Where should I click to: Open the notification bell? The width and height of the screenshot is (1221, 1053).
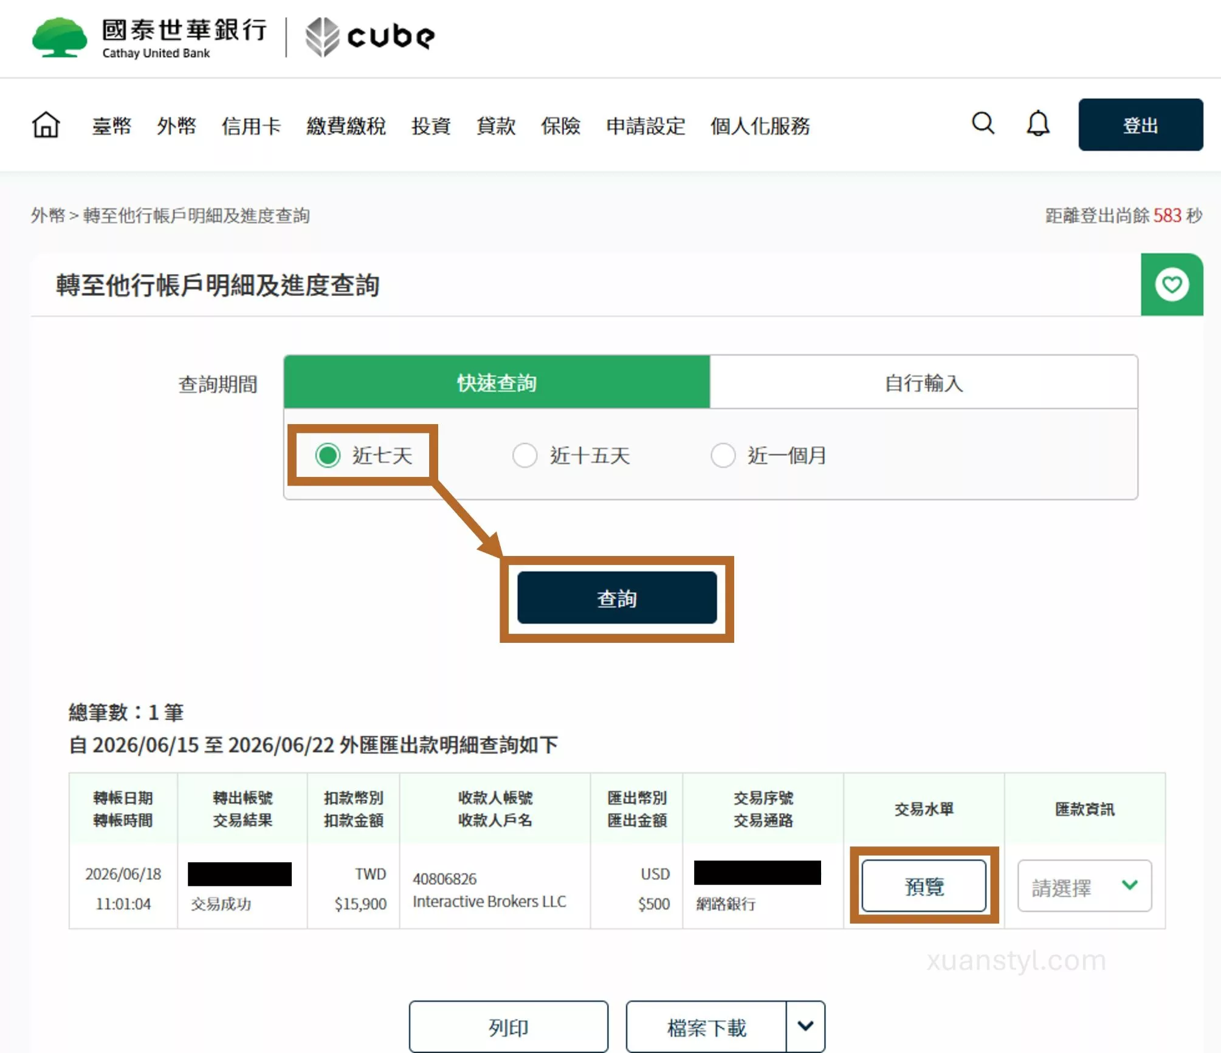pos(1038,123)
